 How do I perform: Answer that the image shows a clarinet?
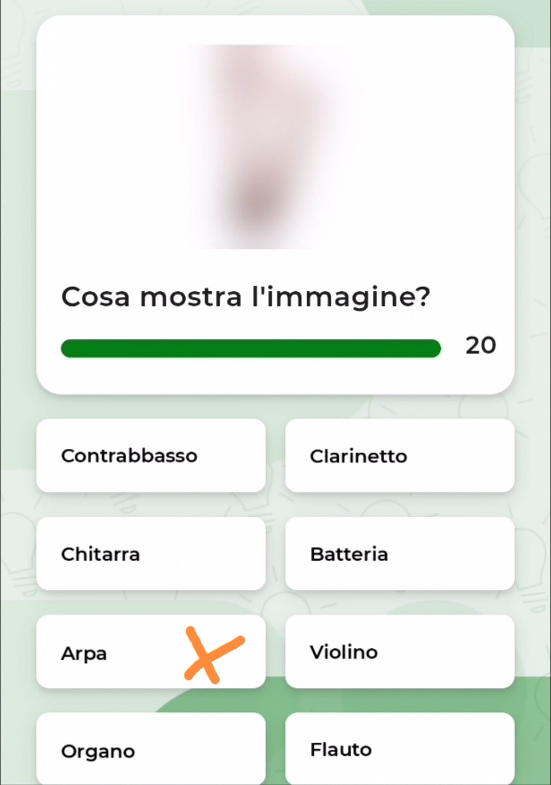[400, 455]
